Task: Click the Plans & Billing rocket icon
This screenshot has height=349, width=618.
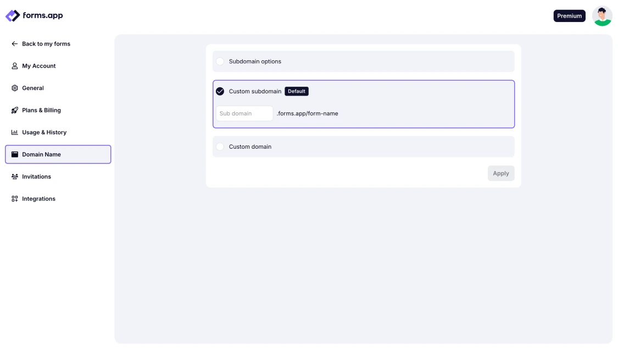Action: [15, 110]
